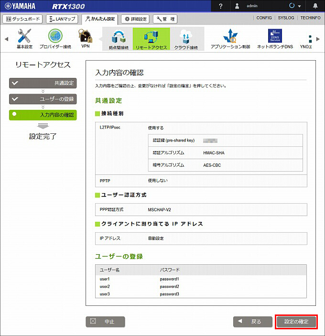Open the TECHINFO link

click(311, 18)
